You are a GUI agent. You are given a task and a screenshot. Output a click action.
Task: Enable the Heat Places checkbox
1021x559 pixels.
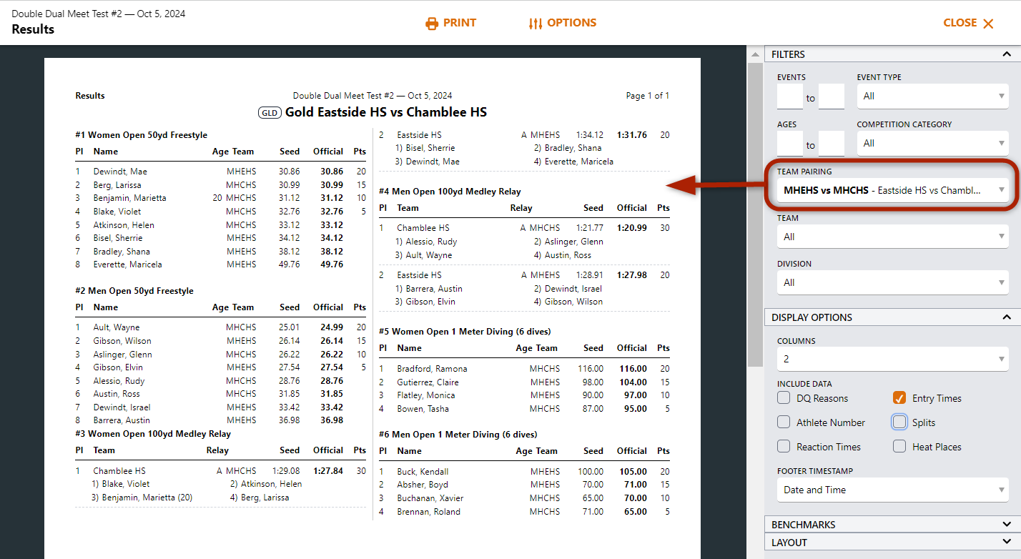click(x=899, y=447)
